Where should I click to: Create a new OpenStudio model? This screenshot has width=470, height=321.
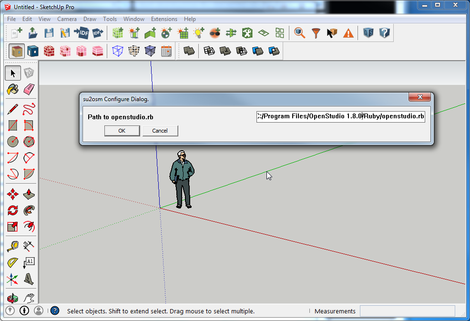[x=17, y=33]
